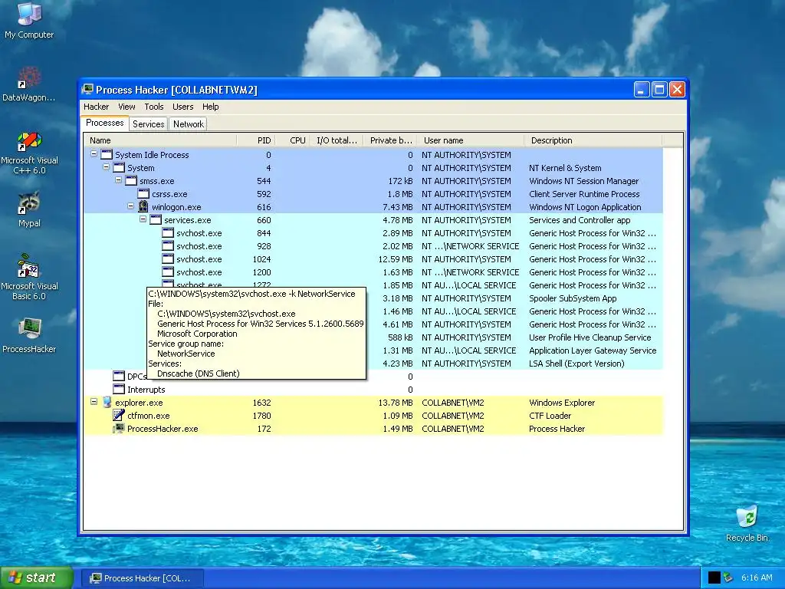This screenshot has height=589, width=785.
Task: Select the ProcessHacker.exe process row
Action: point(373,428)
